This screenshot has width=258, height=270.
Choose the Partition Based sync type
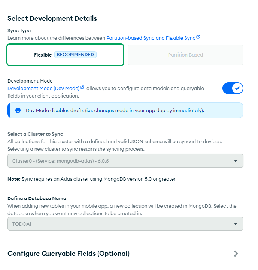185,55
